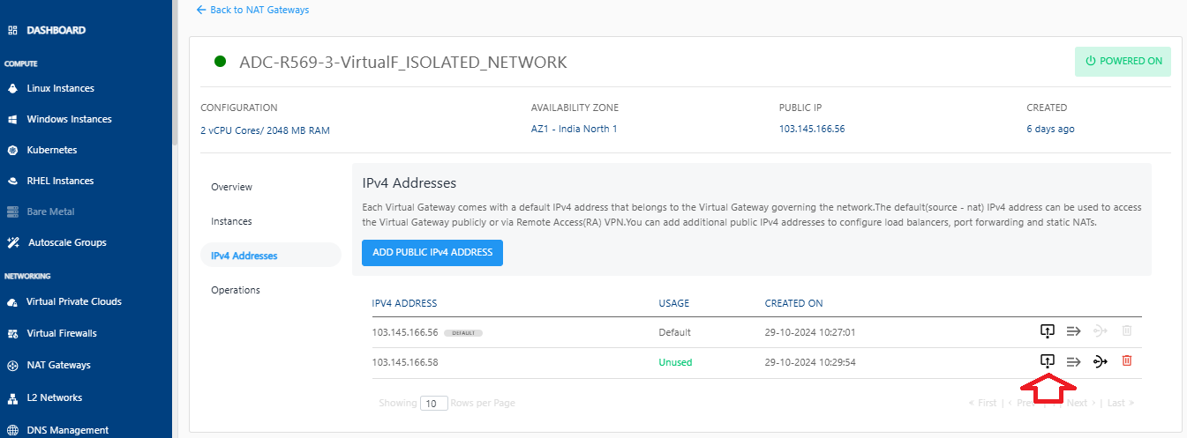Click the RHEL Instances hat icon

click(12, 181)
